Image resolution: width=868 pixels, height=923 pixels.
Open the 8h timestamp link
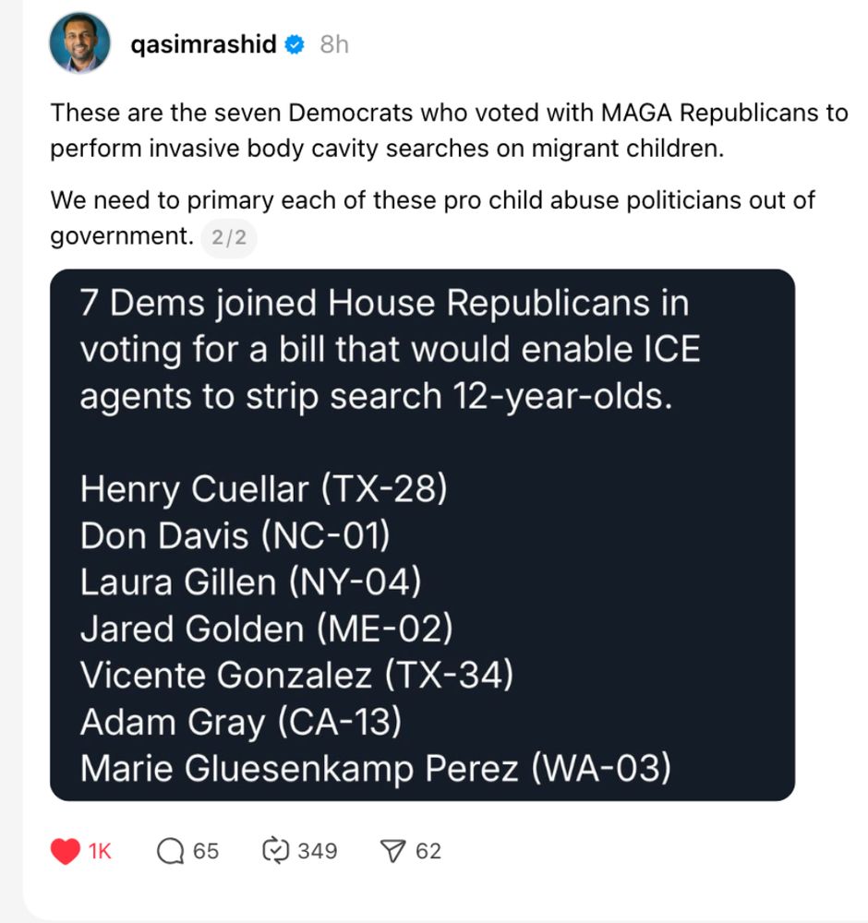[x=334, y=42]
